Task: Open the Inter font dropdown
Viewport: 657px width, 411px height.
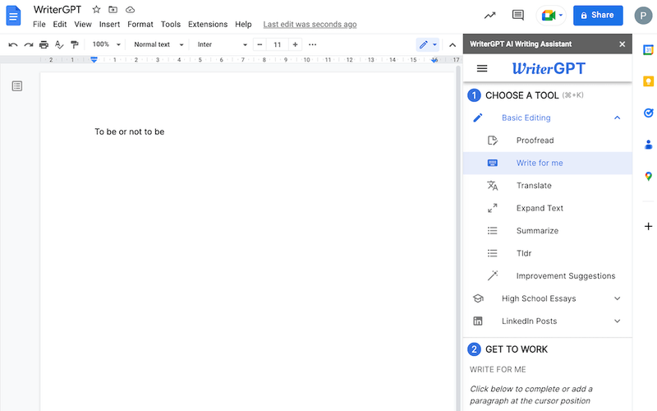Action: (x=222, y=44)
